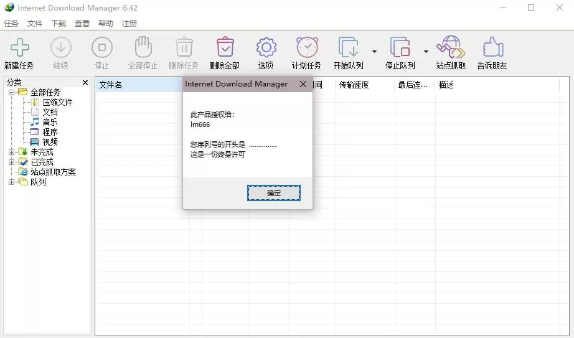Select the 全部任务 folder
Image resolution: width=574 pixels, height=338 pixels.
coord(45,92)
